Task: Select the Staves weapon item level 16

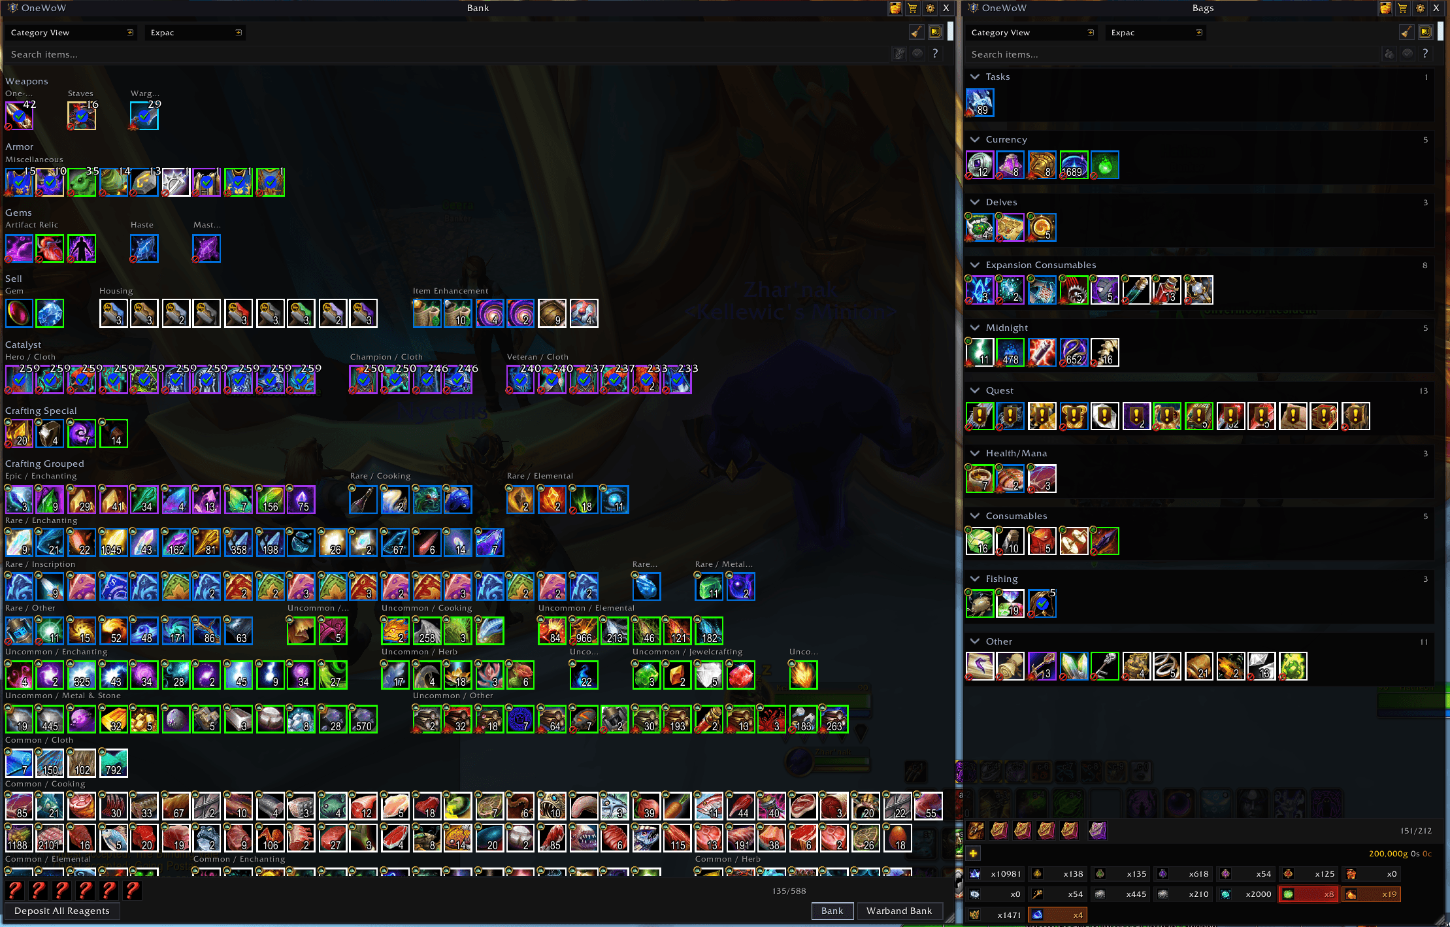Action: tap(82, 116)
